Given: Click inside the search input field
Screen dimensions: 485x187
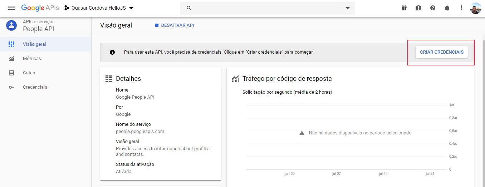Looking at the screenshot, I should 265,8.
